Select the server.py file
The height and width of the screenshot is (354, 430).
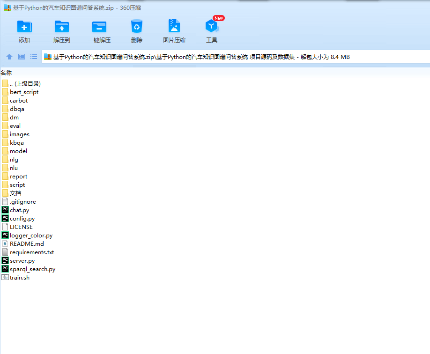18,261
